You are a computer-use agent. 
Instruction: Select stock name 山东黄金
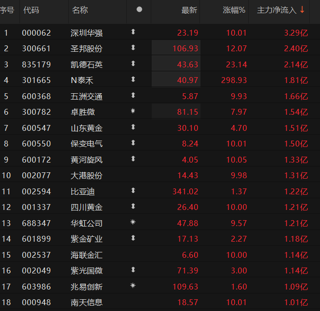tap(86, 128)
